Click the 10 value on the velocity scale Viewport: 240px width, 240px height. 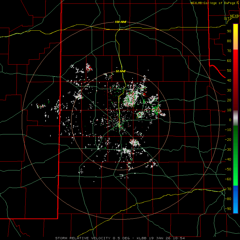coord(229,110)
